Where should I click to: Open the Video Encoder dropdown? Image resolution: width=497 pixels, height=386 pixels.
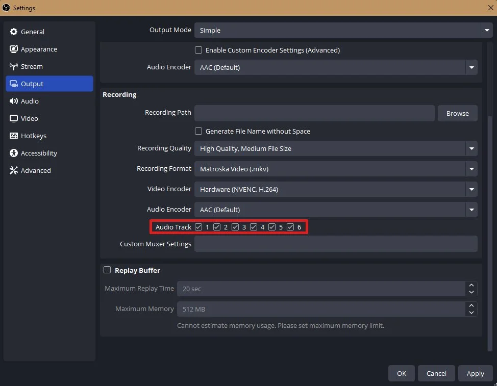point(471,189)
